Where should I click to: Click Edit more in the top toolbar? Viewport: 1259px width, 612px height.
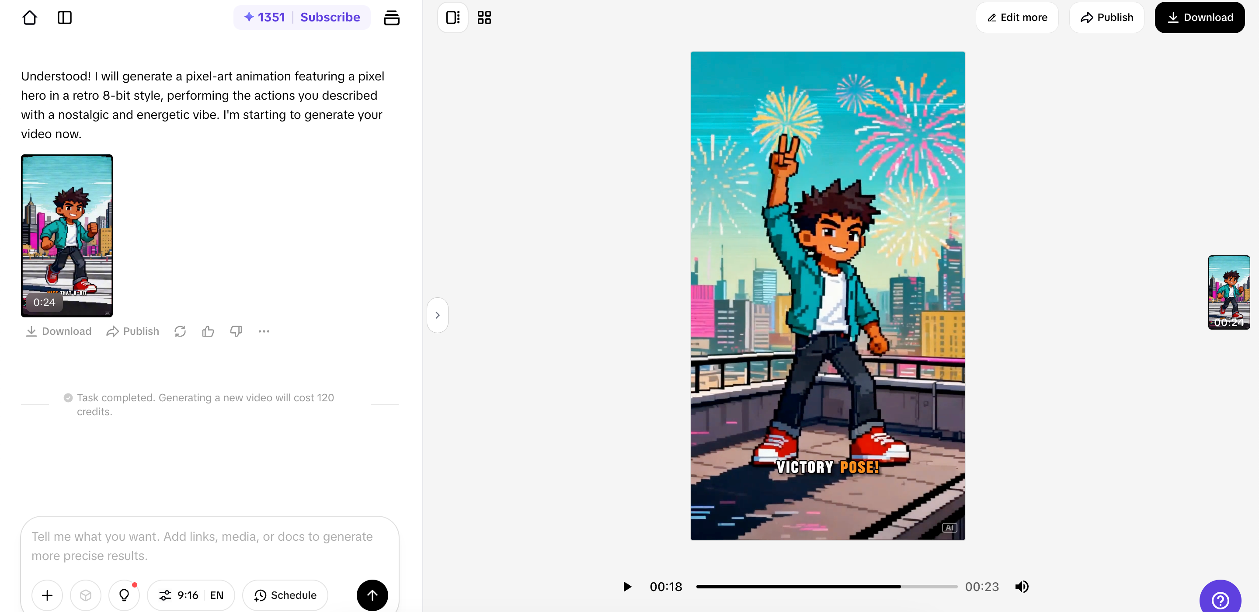(1016, 17)
